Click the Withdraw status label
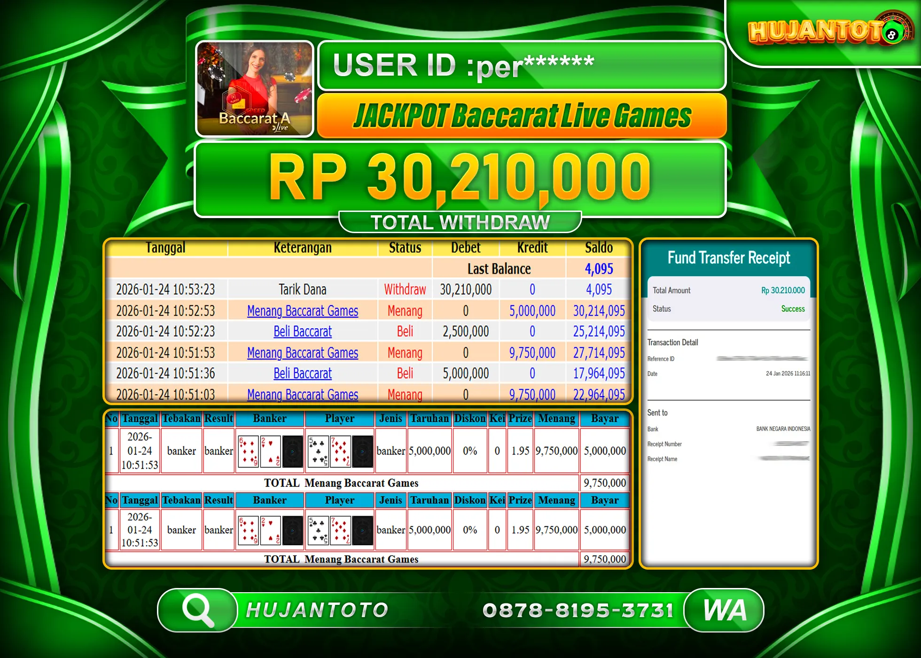This screenshot has height=658, width=921. [405, 290]
